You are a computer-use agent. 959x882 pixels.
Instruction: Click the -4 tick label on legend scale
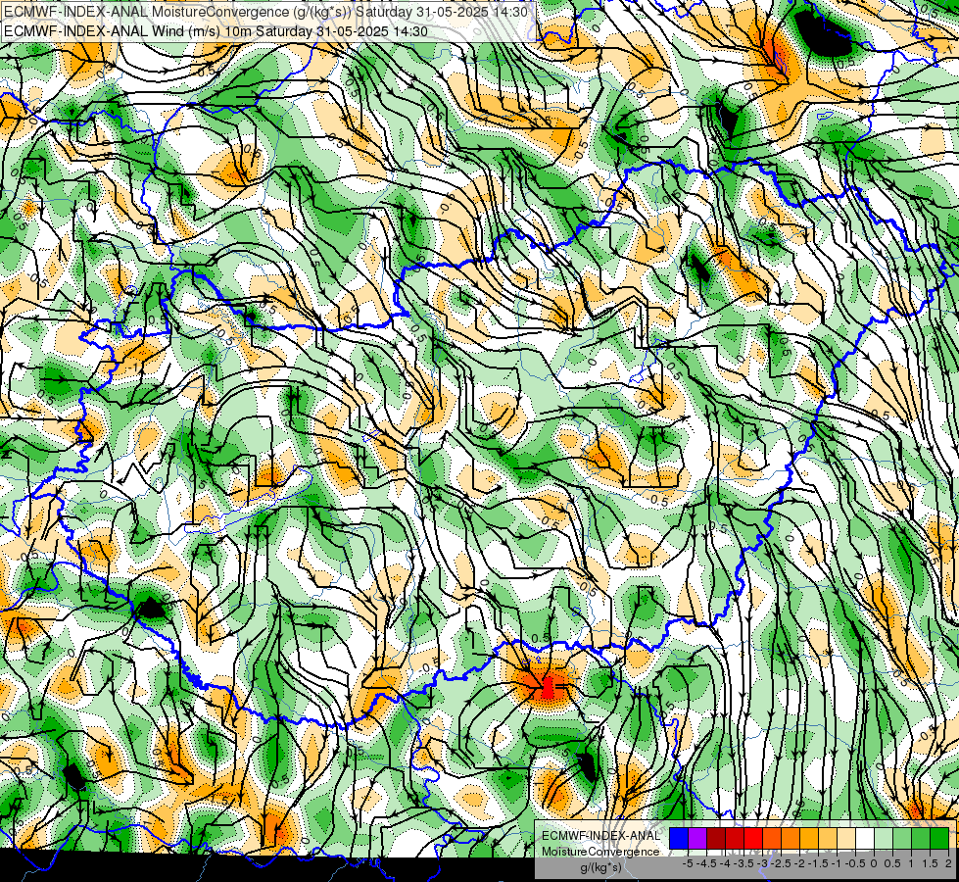point(725,863)
